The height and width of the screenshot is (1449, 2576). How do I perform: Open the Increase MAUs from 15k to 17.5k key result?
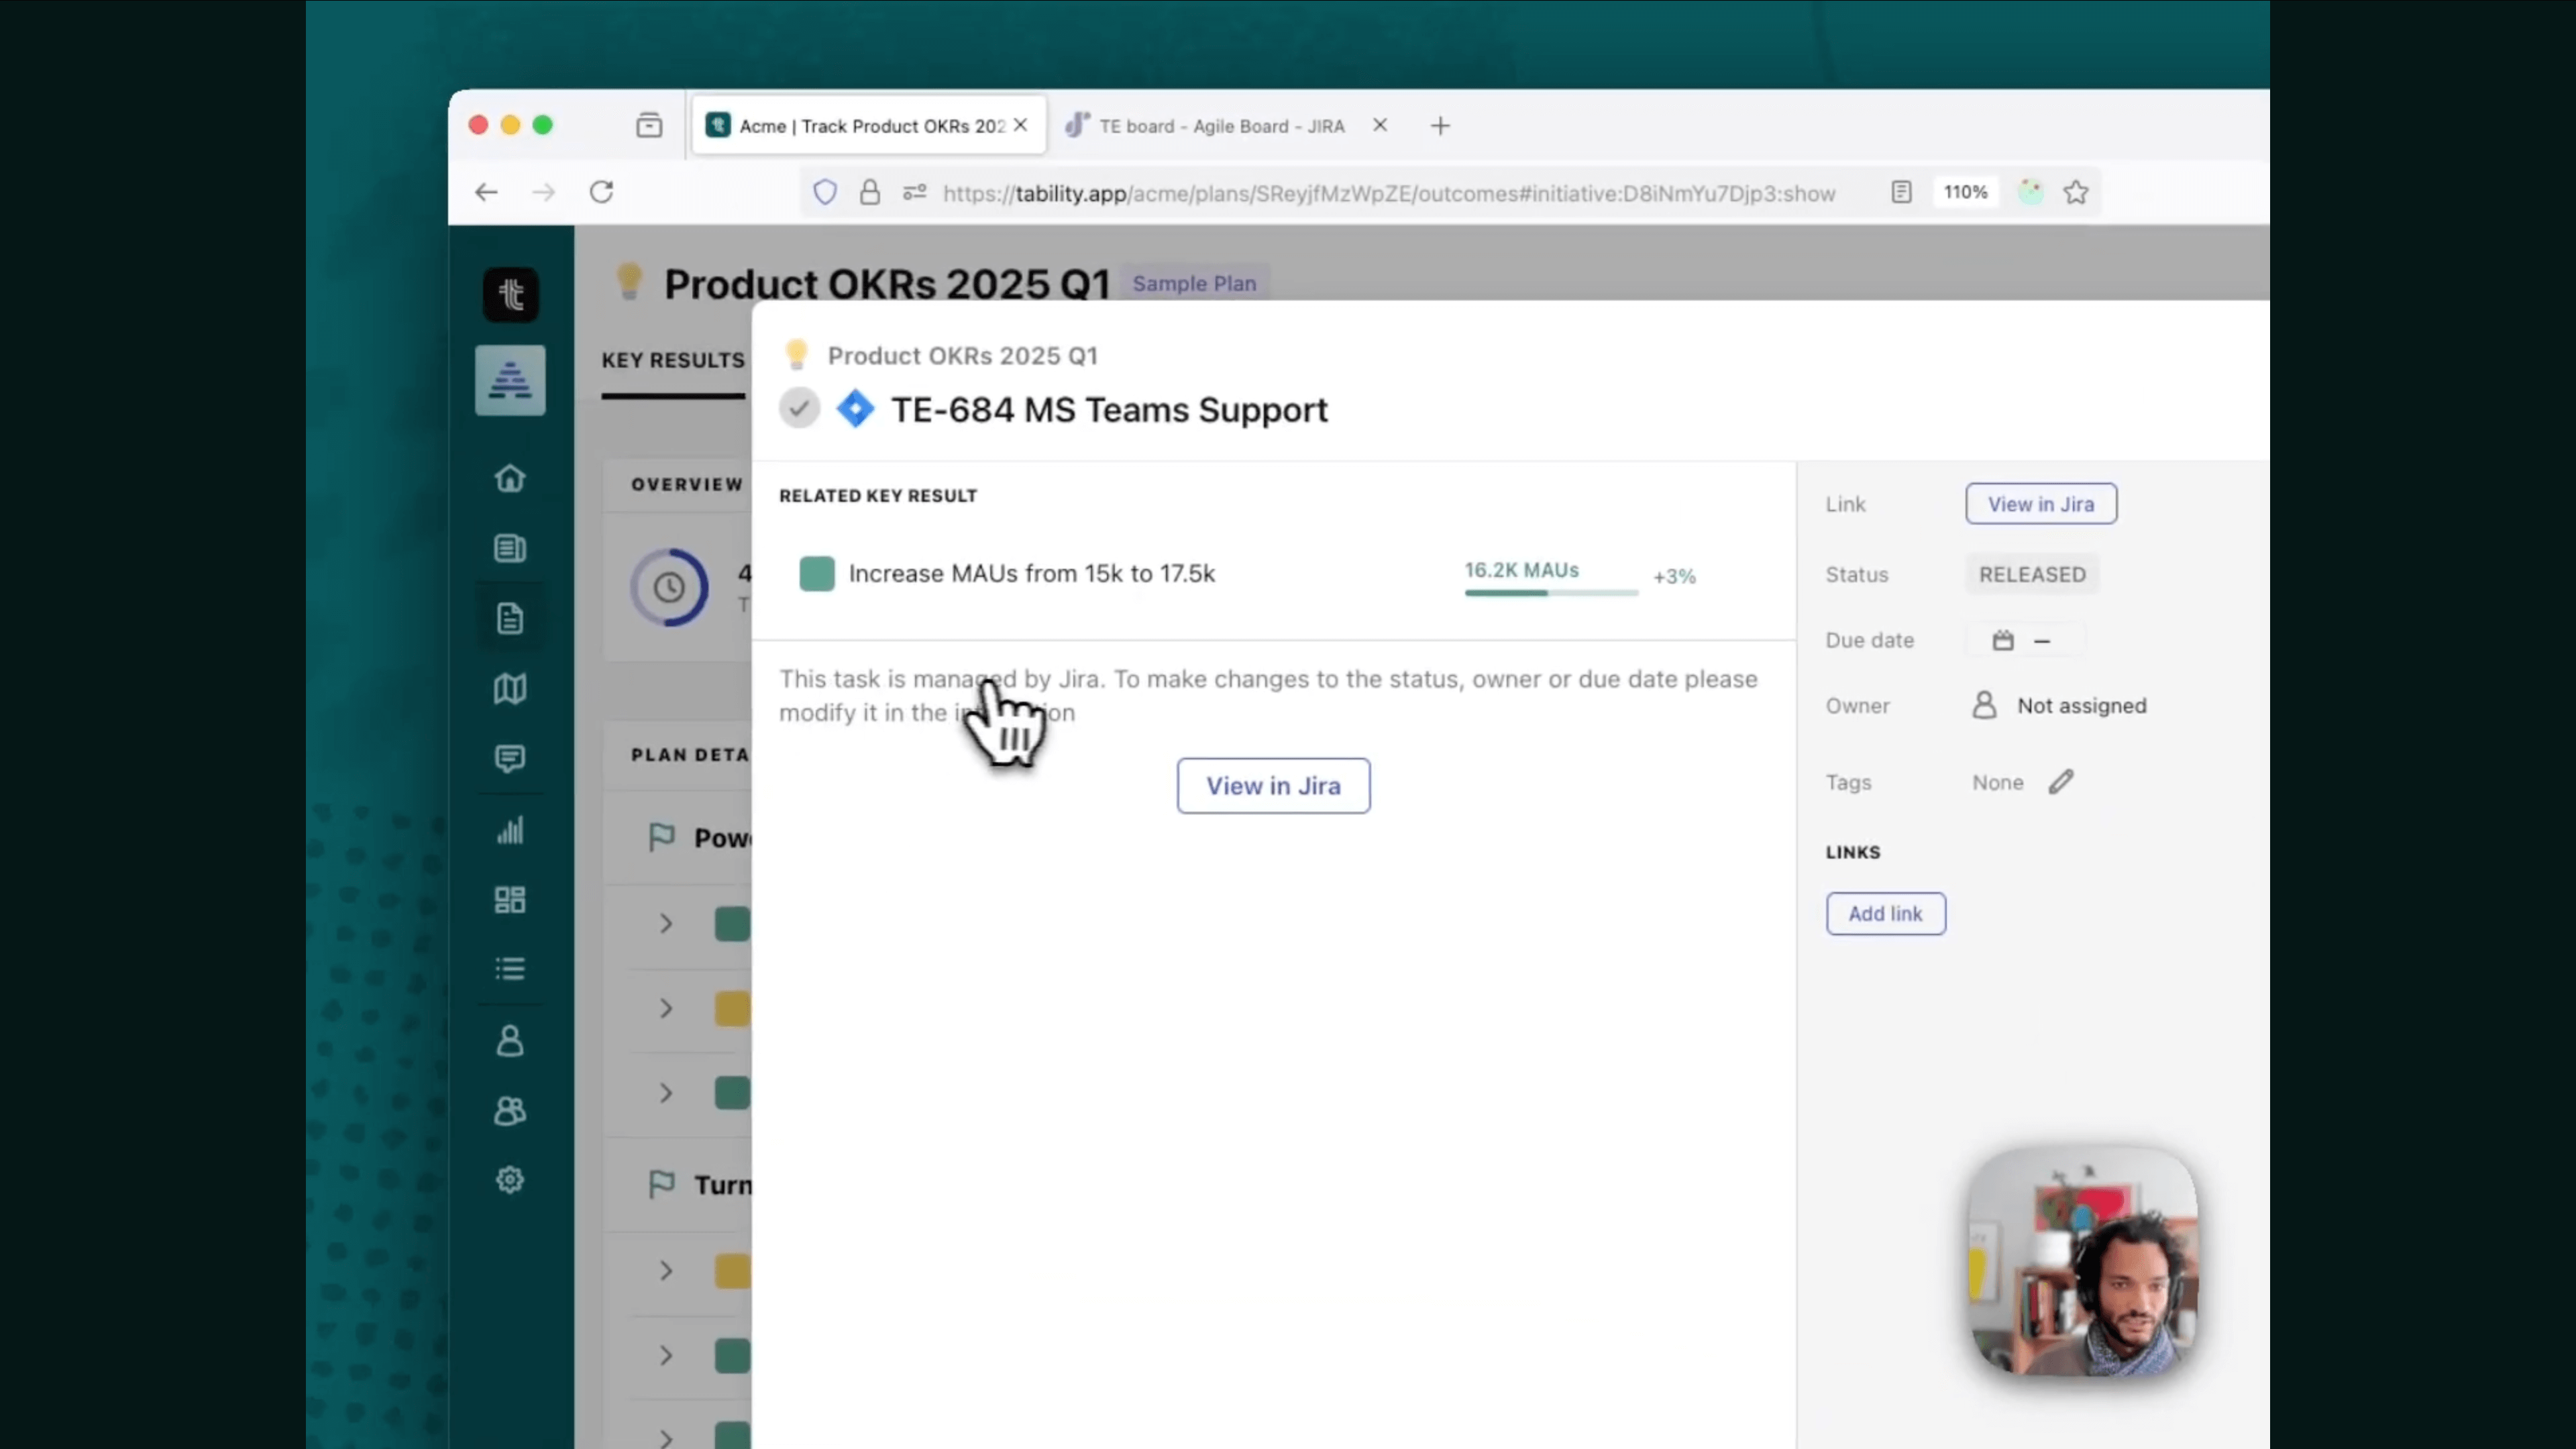pyautogui.click(x=1031, y=574)
